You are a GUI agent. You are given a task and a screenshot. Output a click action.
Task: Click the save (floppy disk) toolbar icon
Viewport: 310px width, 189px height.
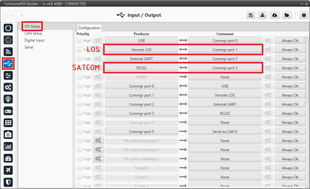251,15
